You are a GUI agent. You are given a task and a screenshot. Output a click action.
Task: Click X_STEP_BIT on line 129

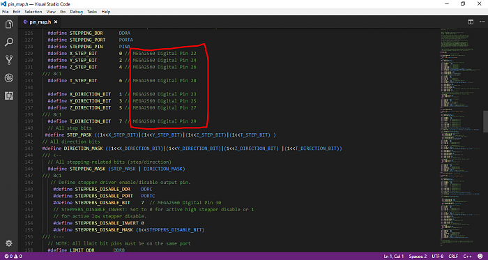(83, 54)
